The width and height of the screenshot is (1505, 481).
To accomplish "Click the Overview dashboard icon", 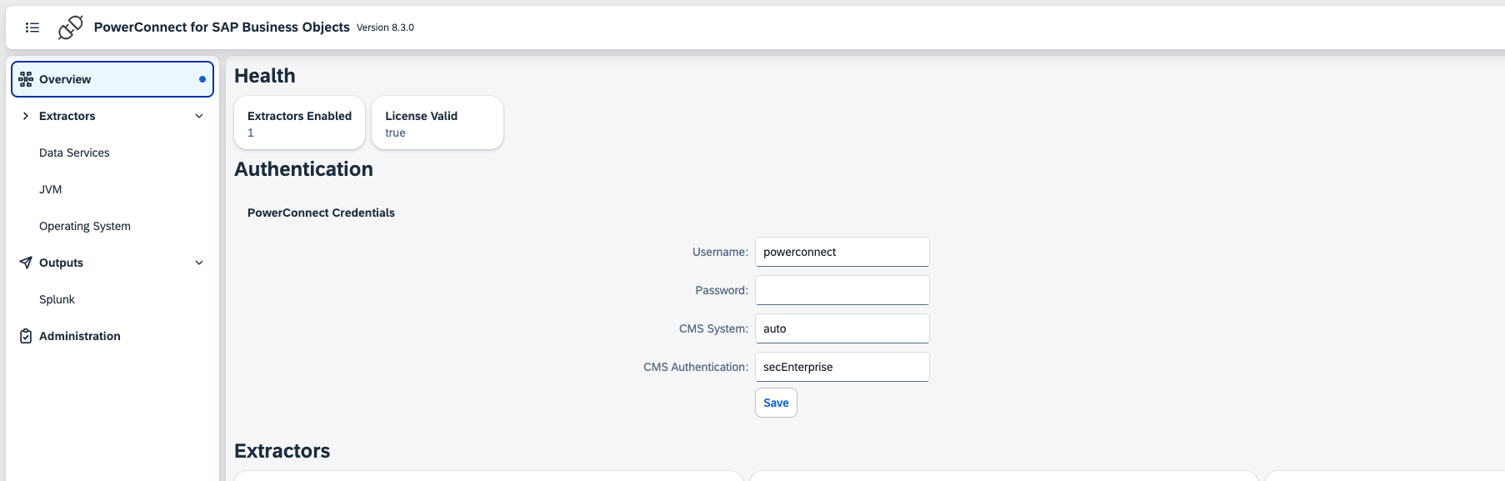I will 26,79.
